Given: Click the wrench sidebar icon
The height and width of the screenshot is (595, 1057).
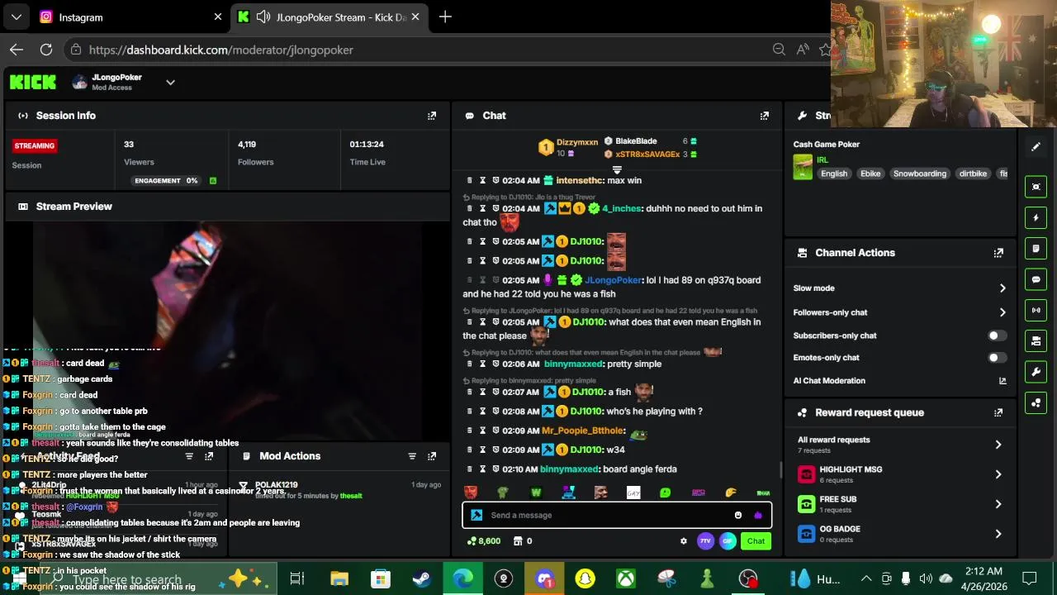Looking at the screenshot, I should [1036, 372].
